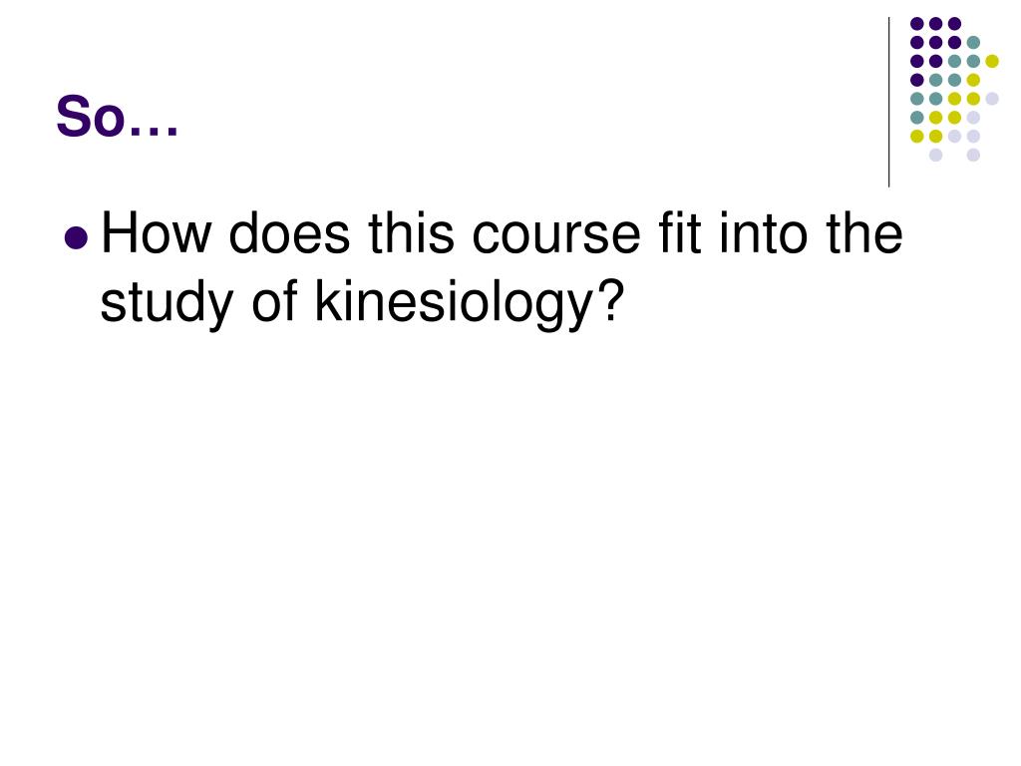Select the leftmost yellow dot in the dot grid
This screenshot has height=766, width=1021.
click(x=917, y=136)
